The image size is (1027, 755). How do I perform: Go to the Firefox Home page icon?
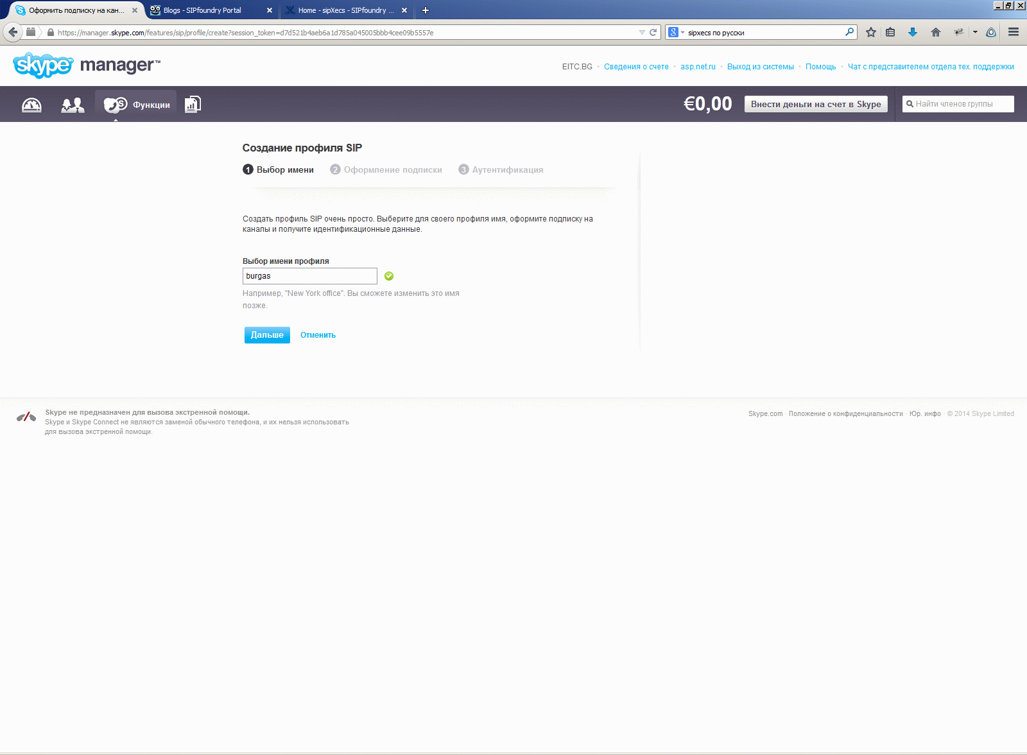pos(936,32)
